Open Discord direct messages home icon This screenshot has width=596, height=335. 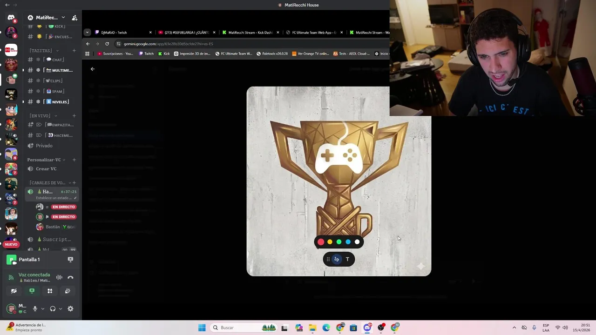click(x=11, y=18)
